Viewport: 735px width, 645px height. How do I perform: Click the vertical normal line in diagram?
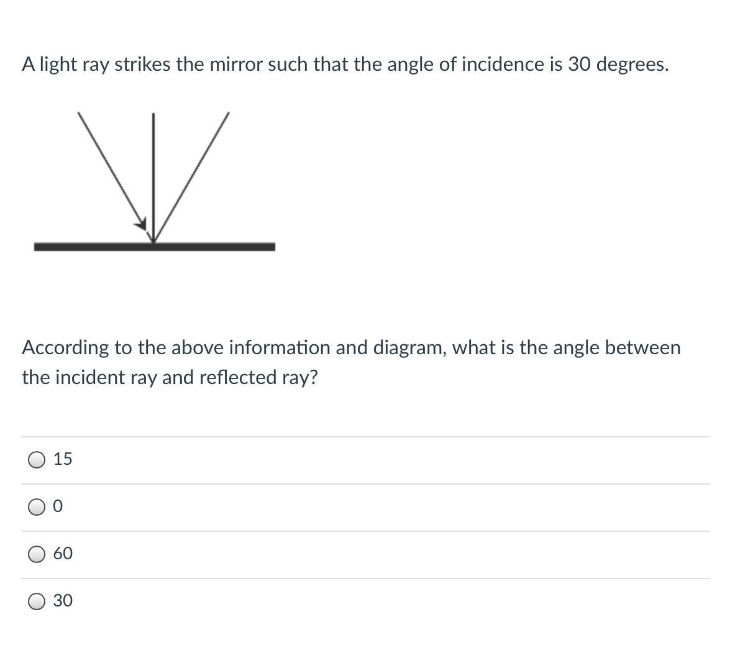pos(153,174)
